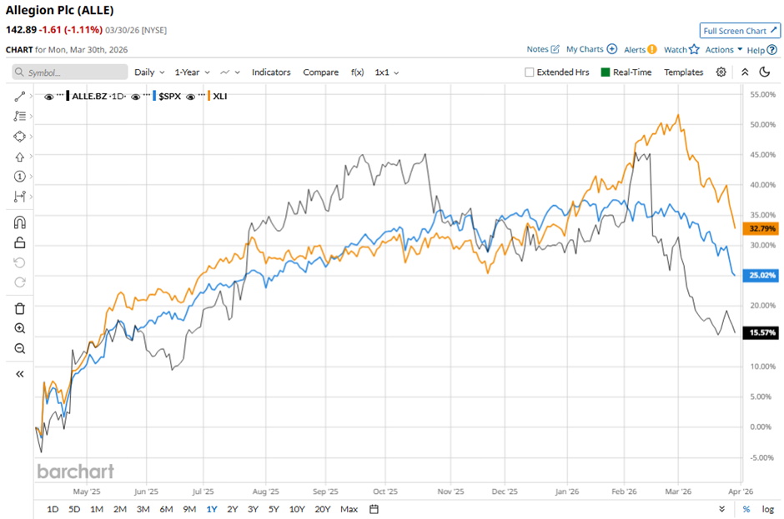This screenshot has height=519, width=784.
Task: Open the f(x) expressions menu
Action: coord(357,72)
